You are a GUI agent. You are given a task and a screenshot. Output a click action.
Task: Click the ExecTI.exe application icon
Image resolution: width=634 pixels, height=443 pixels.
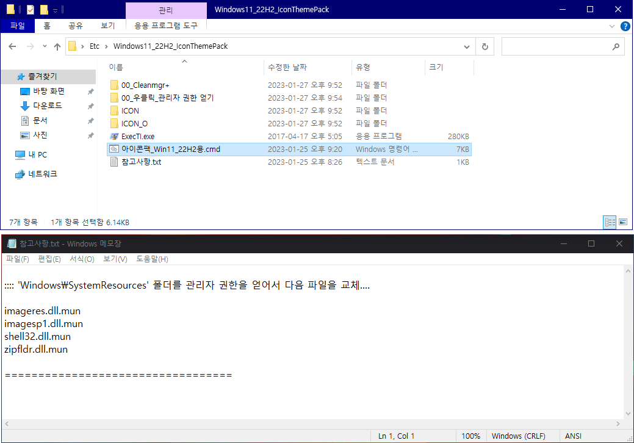pyautogui.click(x=115, y=137)
